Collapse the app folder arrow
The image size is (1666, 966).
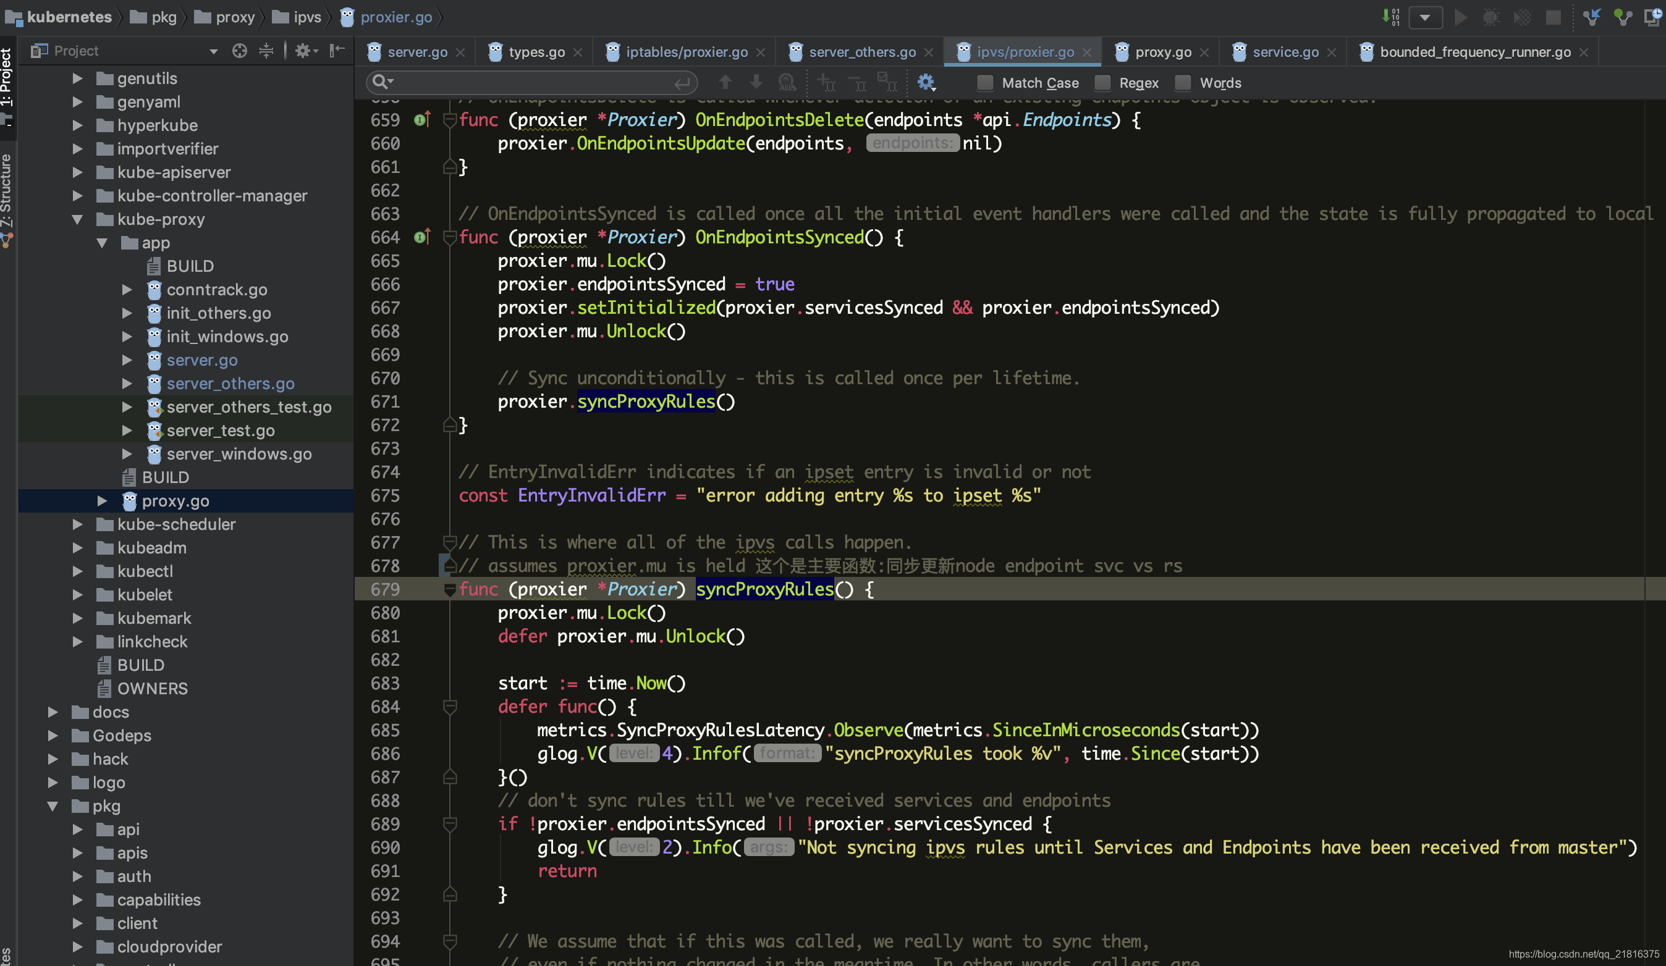coord(102,243)
